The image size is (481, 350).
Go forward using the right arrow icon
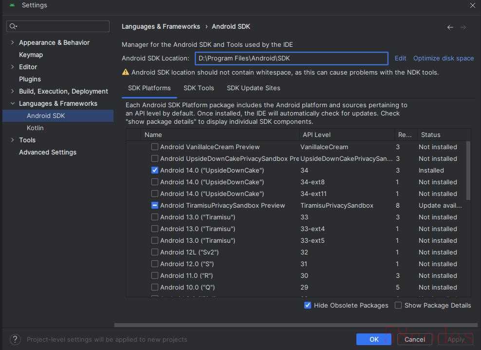[463, 27]
